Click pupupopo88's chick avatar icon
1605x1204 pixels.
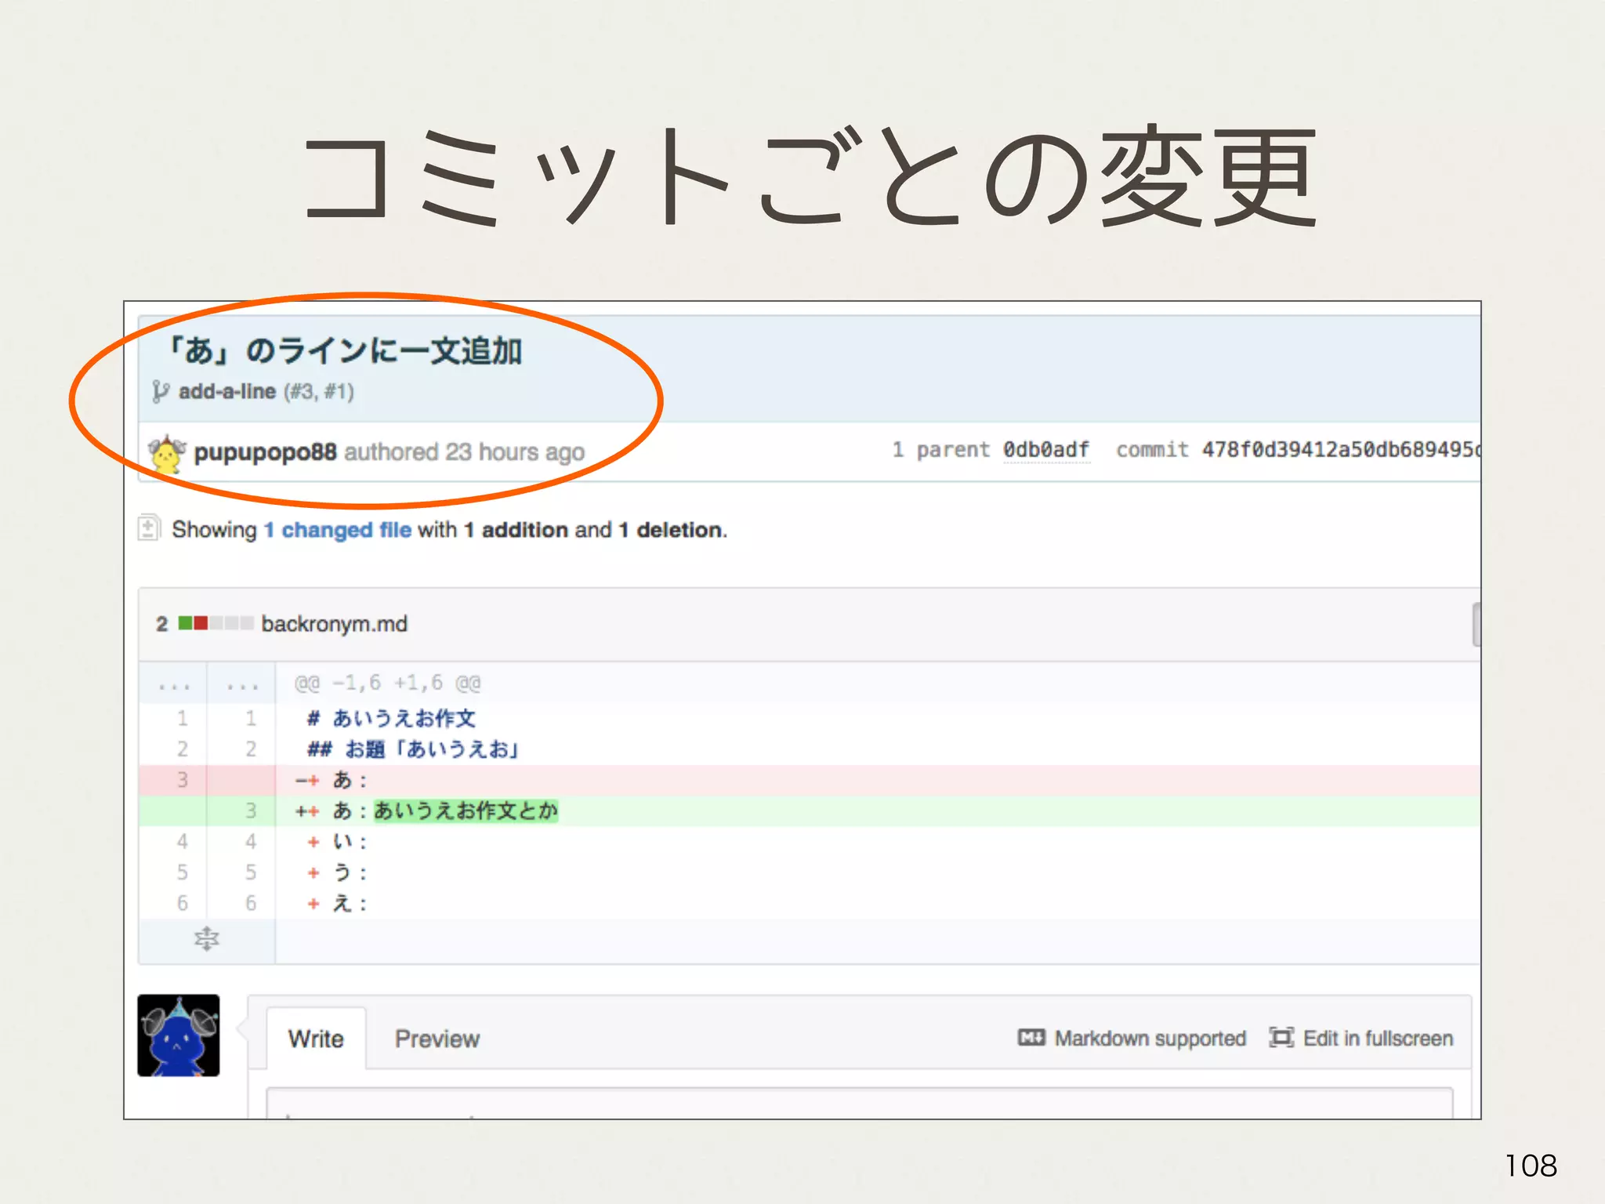point(166,453)
